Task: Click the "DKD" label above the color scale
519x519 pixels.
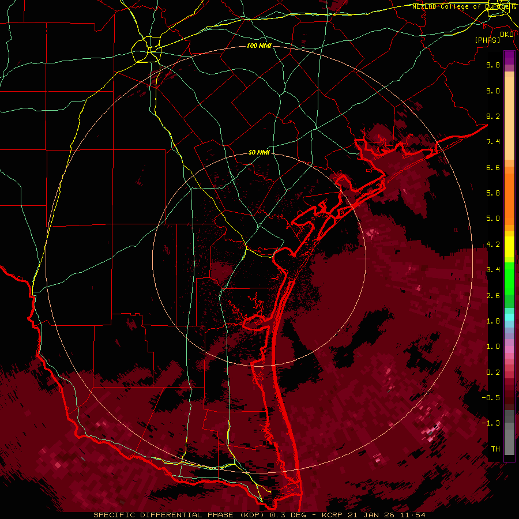Action: (507, 34)
